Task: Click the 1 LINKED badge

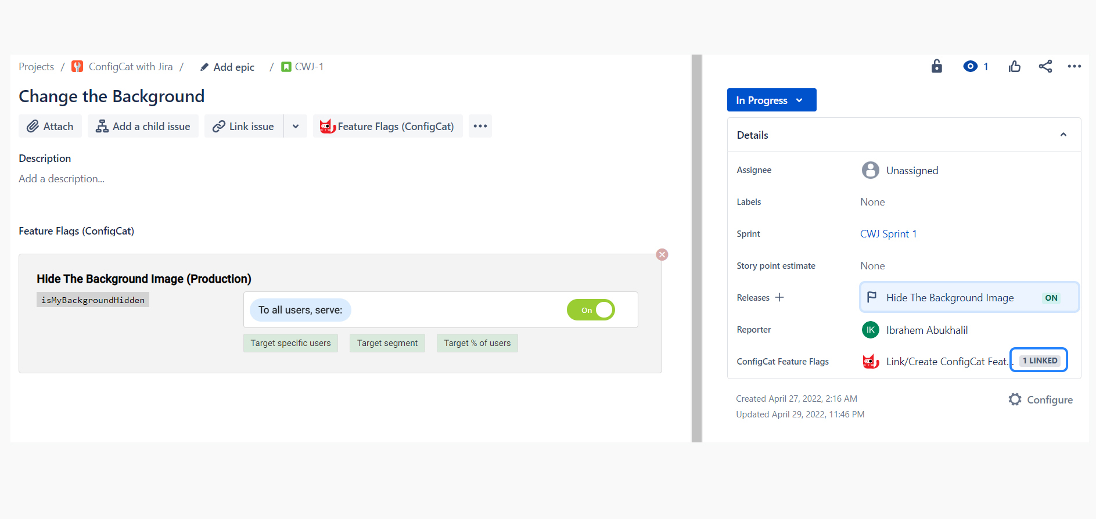Action: coord(1039,361)
